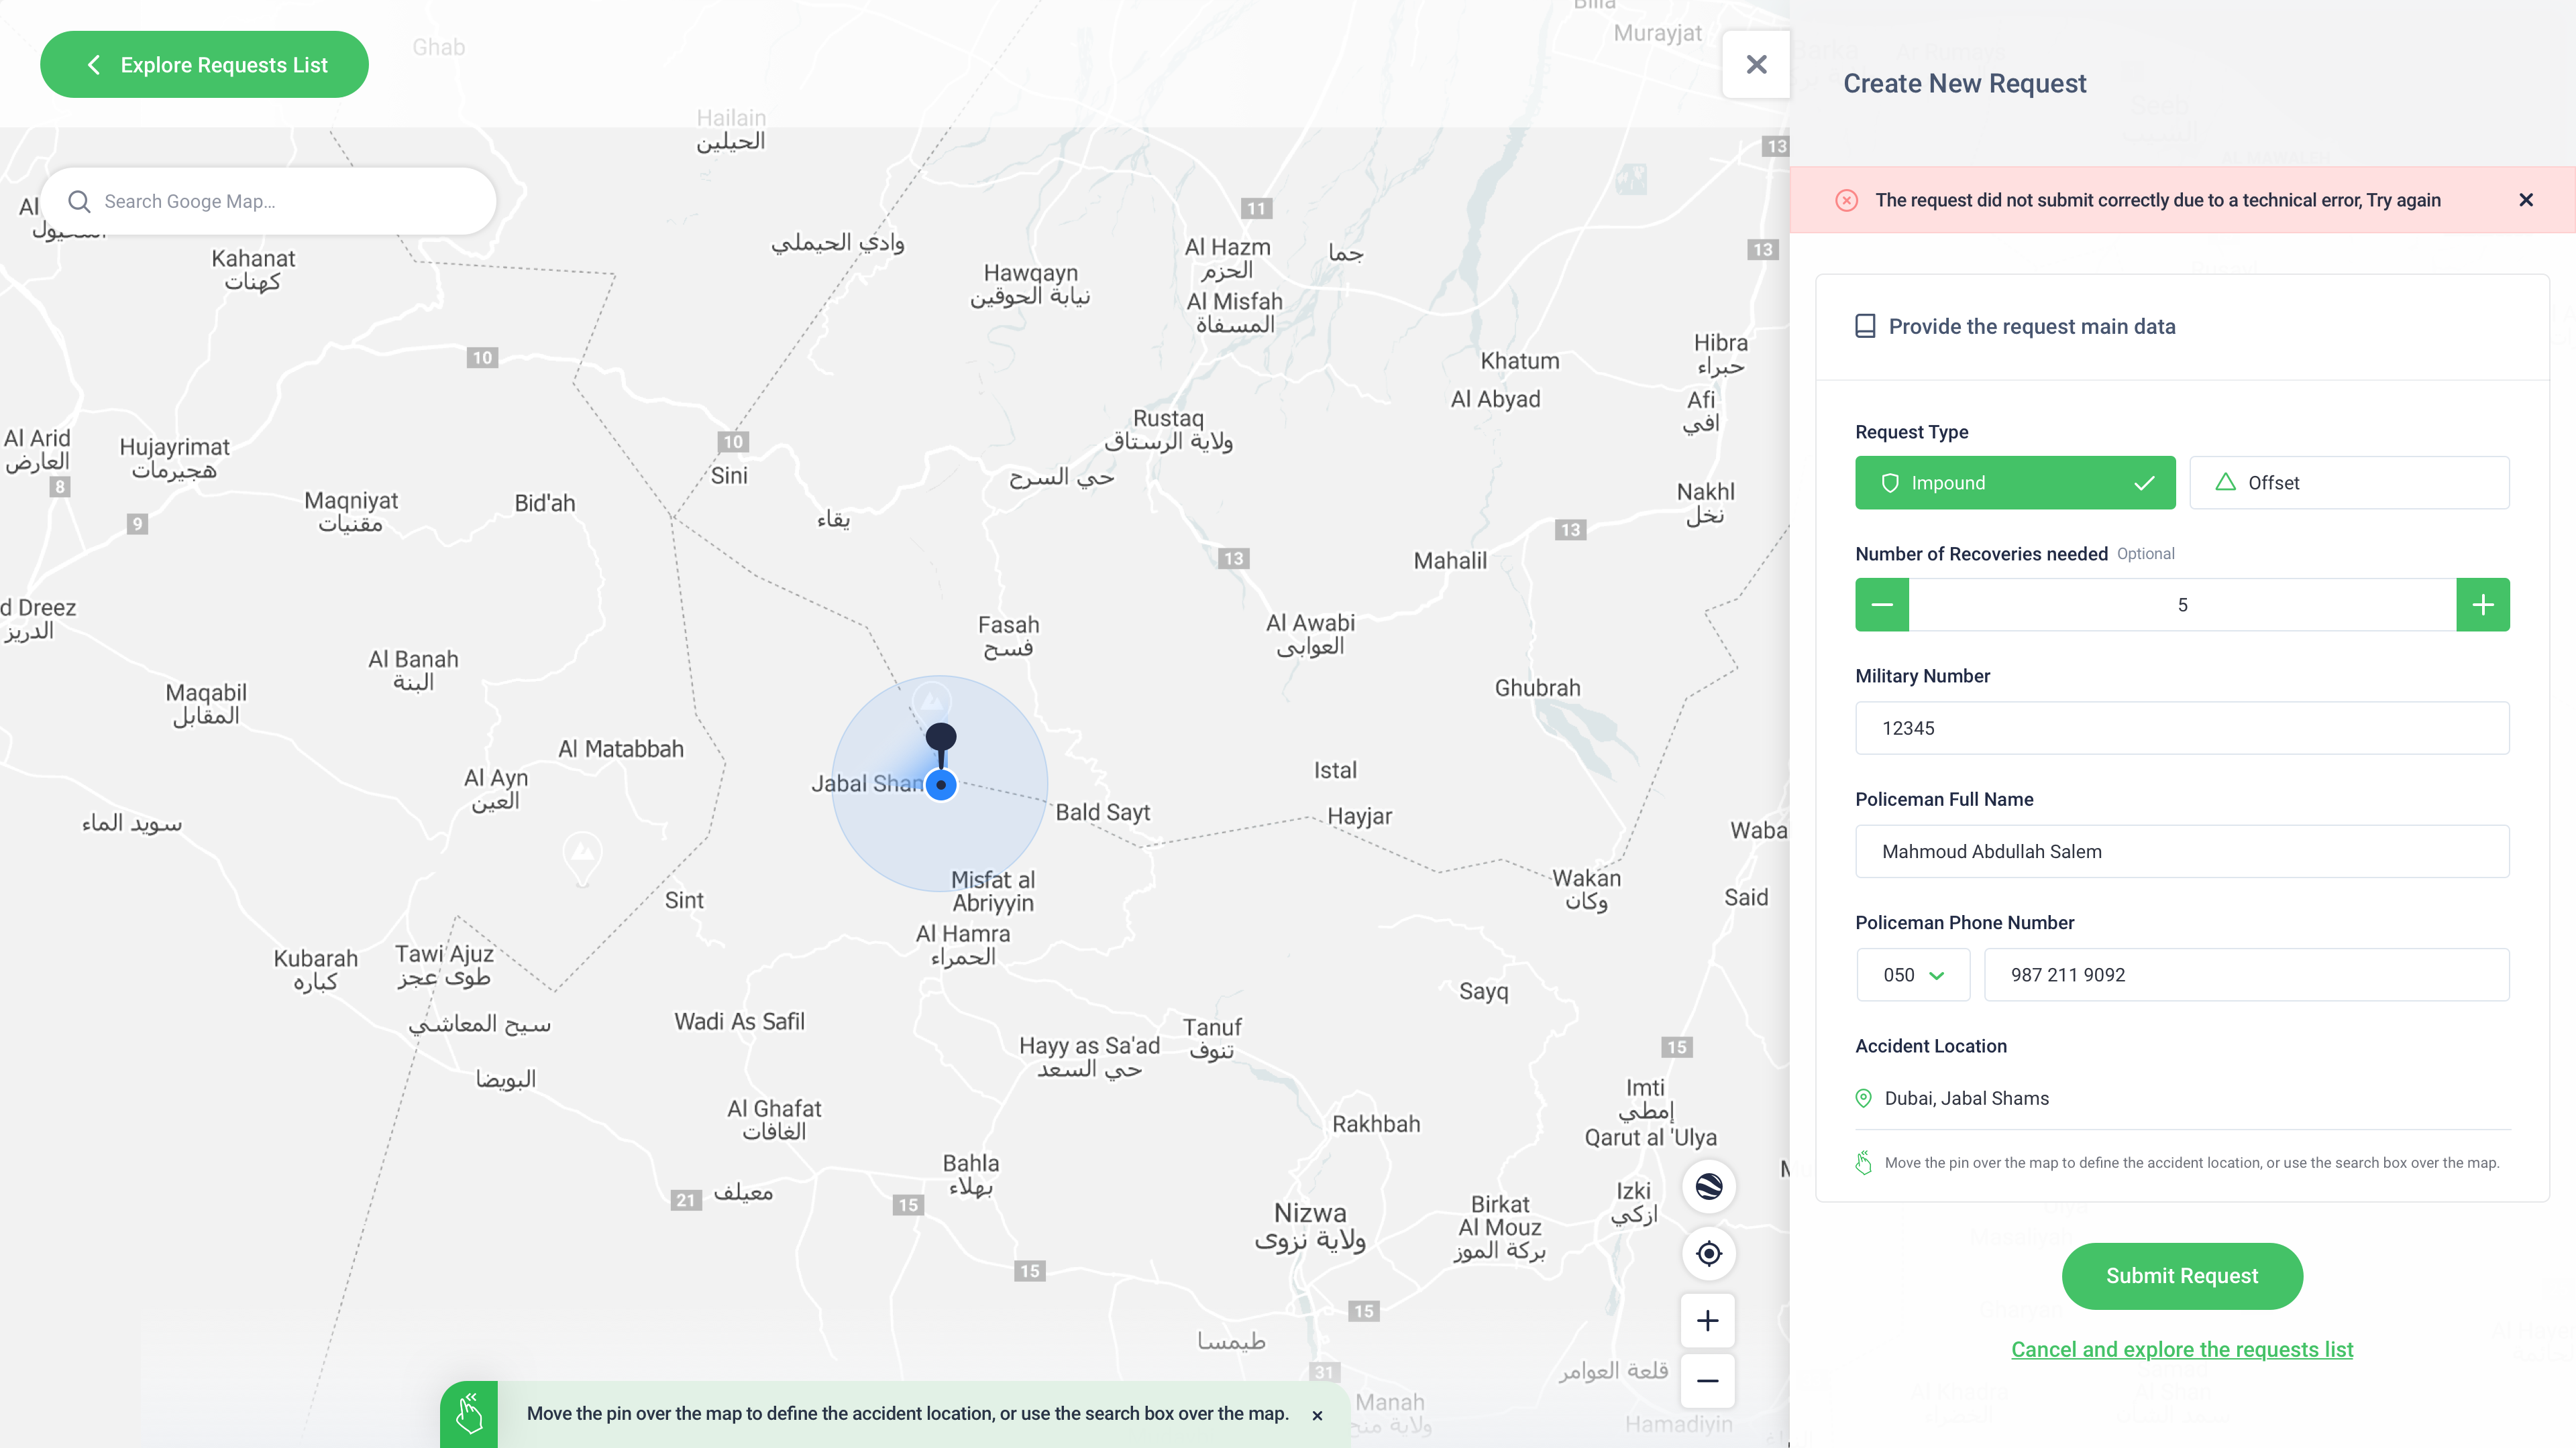Screen dimensions: 2576x1448
Task: Select the Impound request type
Action: (2015, 483)
